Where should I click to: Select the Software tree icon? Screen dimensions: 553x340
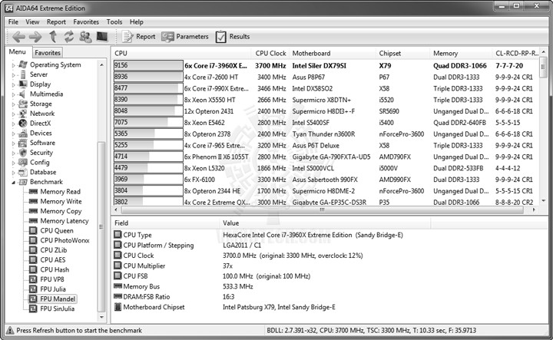pos(23,143)
